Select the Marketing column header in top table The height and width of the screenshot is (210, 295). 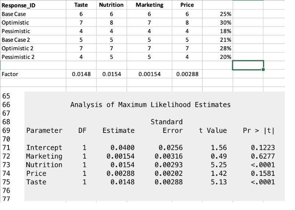click(150, 5)
